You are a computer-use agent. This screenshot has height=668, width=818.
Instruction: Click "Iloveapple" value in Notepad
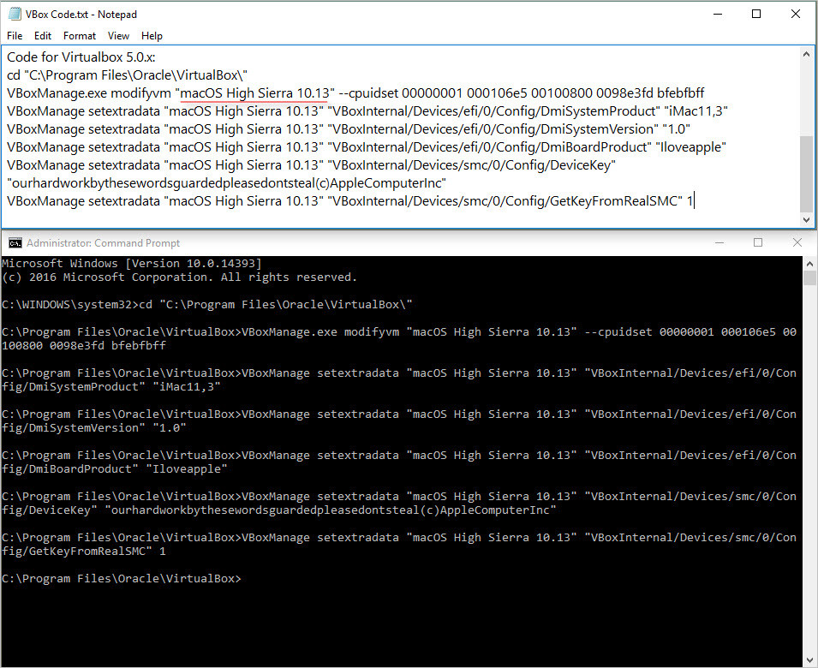pyautogui.click(x=690, y=147)
